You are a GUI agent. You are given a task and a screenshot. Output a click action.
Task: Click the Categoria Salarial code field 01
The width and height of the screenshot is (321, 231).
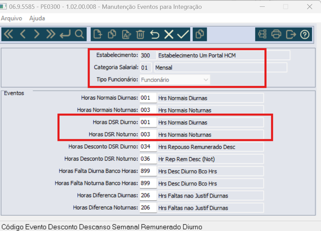point(146,68)
